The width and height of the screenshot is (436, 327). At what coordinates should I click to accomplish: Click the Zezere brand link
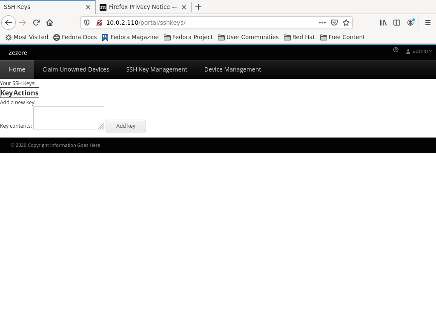pyautogui.click(x=18, y=53)
